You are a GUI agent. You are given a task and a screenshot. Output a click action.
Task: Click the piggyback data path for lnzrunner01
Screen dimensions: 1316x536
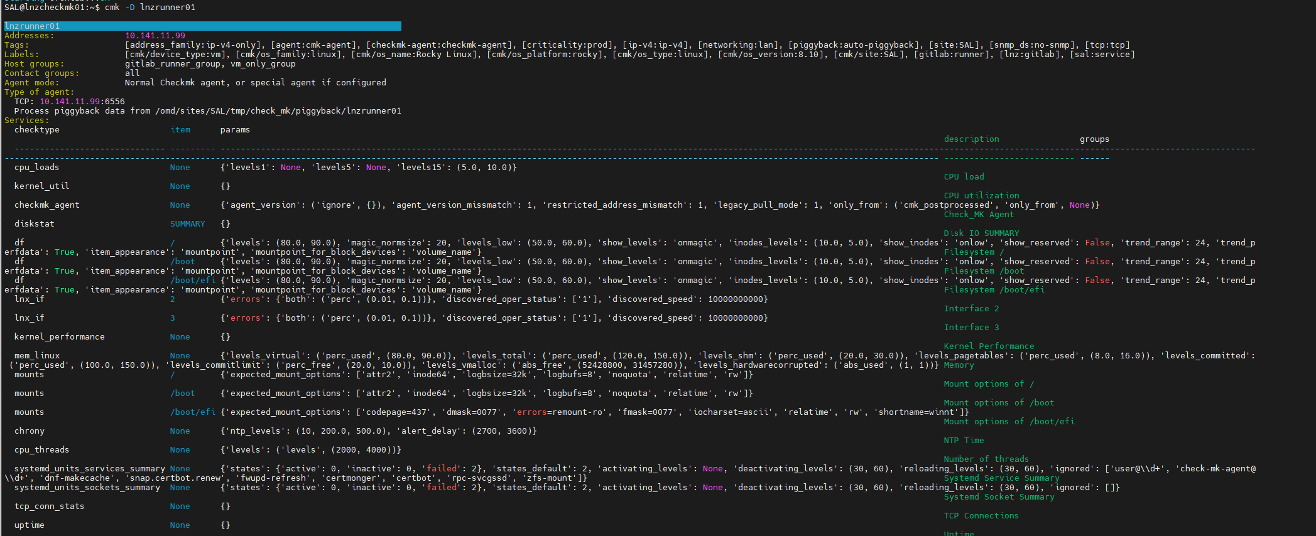[278, 111]
